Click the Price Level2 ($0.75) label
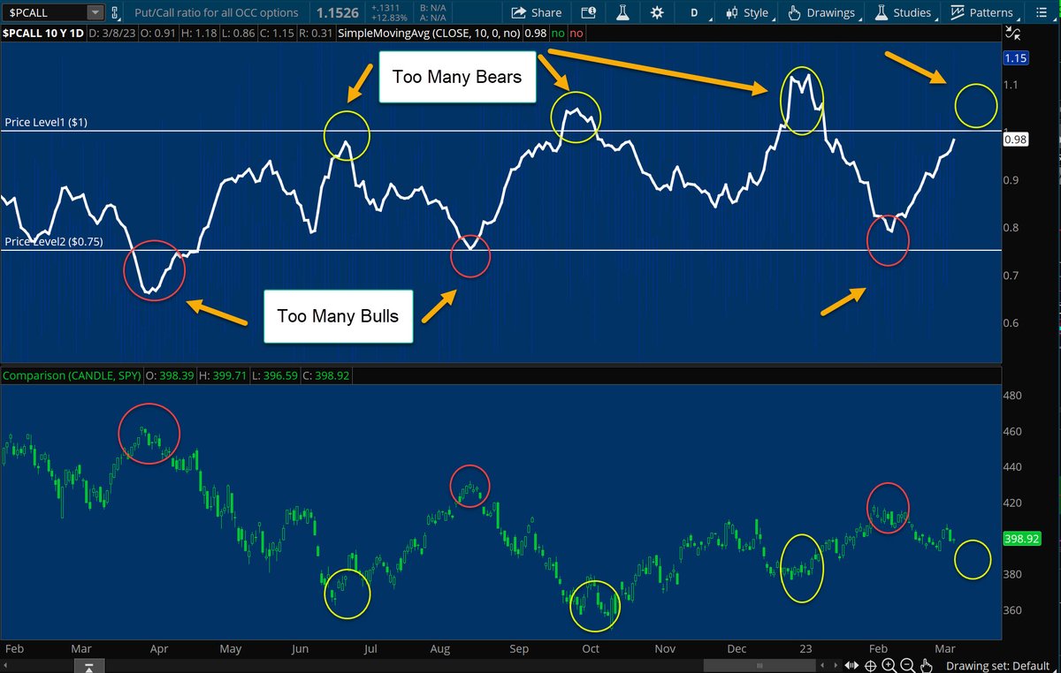The width and height of the screenshot is (1061, 673). point(55,241)
